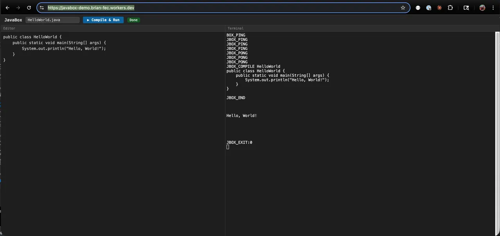Click the first terminal line BOX_PING
This screenshot has height=236, width=500.
coord(236,35)
